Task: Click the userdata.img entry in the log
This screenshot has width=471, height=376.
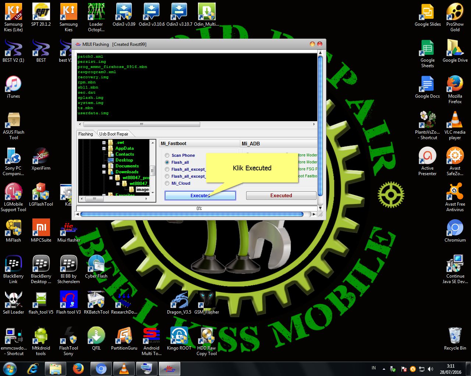Action: pos(93,113)
